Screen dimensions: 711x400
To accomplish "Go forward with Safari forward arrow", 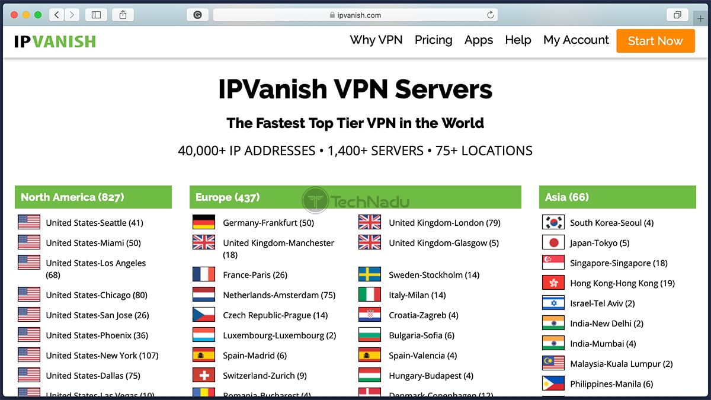I will coord(72,15).
